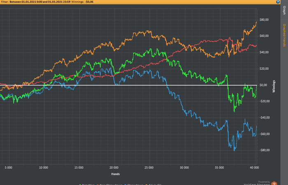This screenshot has height=185, width=288.
Task: Click the -$60,00 y-axis label
Action: [265, 134]
